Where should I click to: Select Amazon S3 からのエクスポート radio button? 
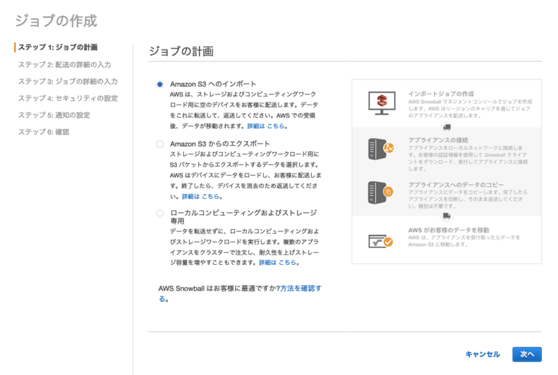(160, 144)
